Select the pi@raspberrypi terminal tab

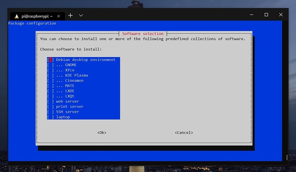(38, 16)
